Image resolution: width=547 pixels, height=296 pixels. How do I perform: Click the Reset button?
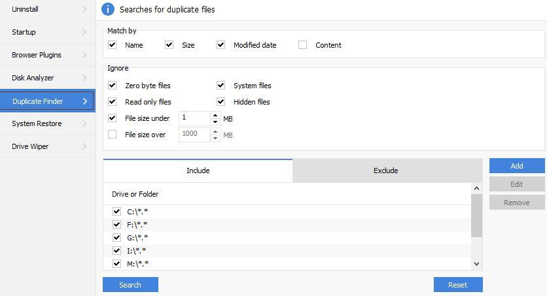[x=457, y=285]
